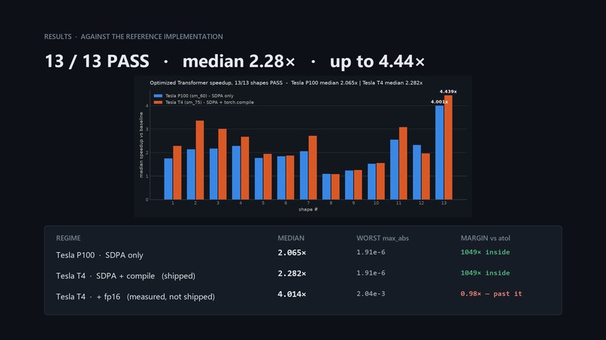The width and height of the screenshot is (606, 340).
Task: Click the '2.065×' median value
Action: coord(292,253)
